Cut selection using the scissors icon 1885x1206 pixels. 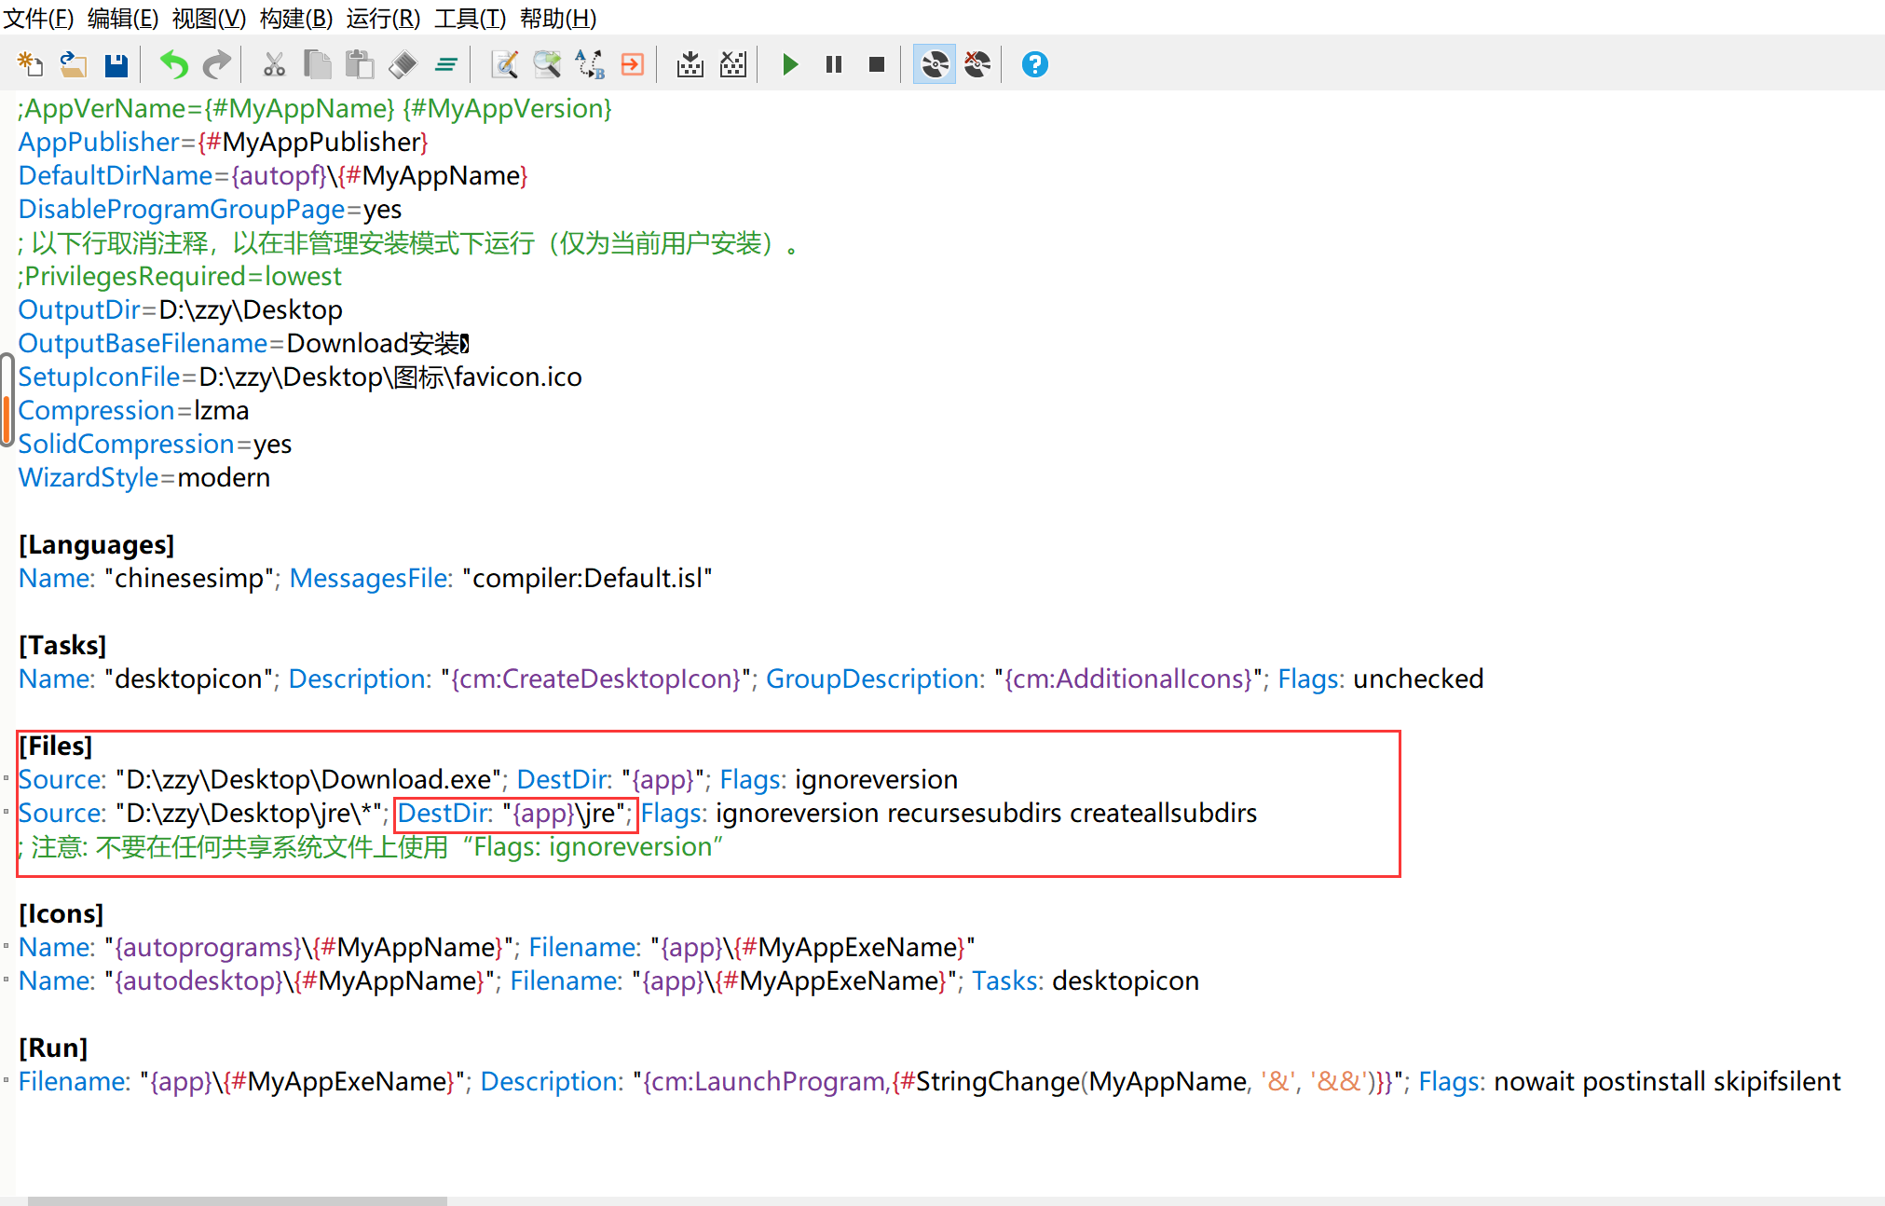[274, 64]
